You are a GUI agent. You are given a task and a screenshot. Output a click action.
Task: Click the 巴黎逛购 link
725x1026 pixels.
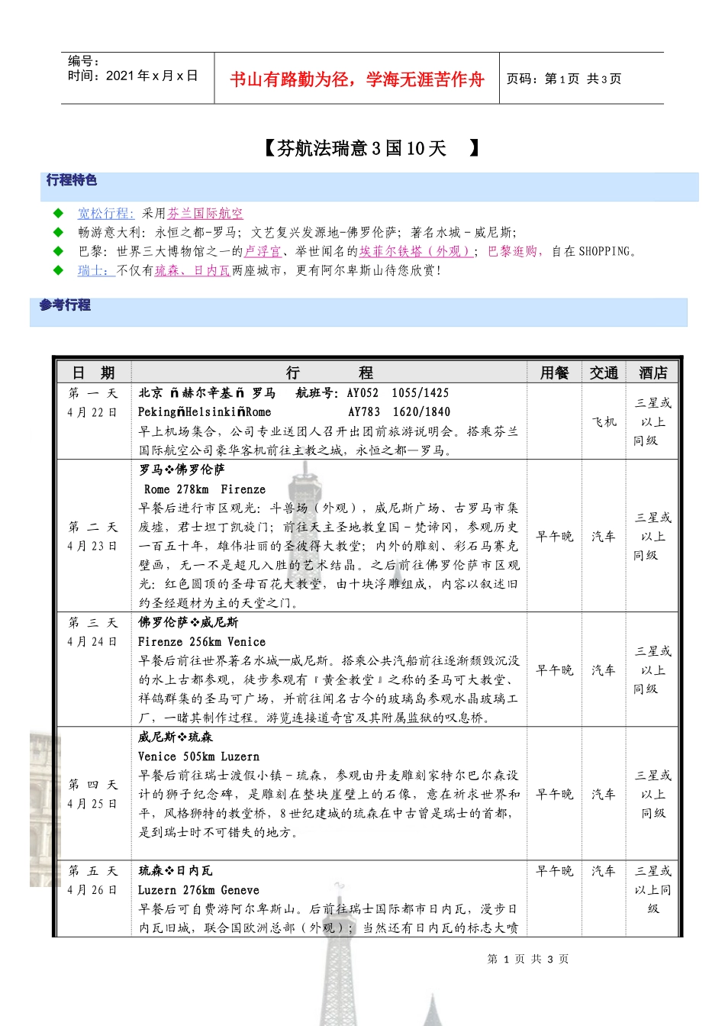(513, 251)
